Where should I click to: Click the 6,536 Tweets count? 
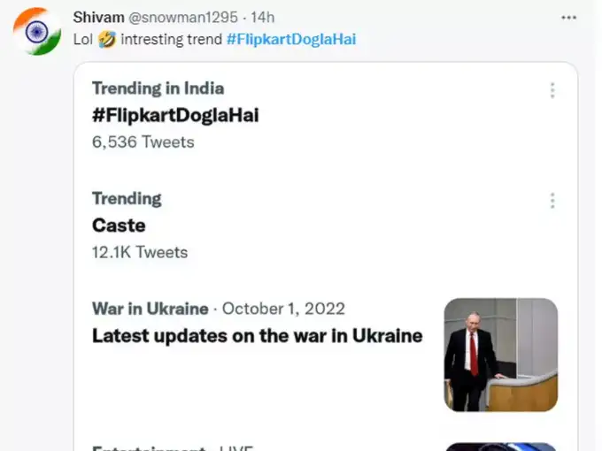click(x=143, y=141)
